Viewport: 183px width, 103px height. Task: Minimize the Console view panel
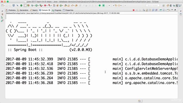(x=172, y=10)
